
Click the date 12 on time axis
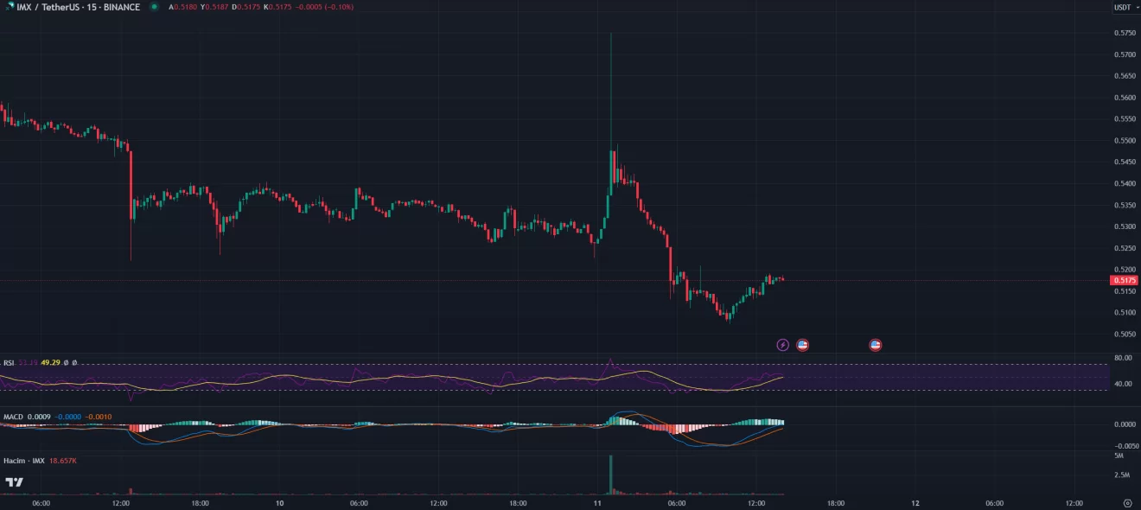pos(915,502)
